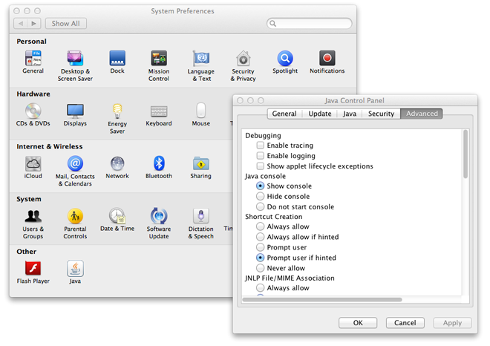
Task: Open Software Update preferences
Action: 159,223
